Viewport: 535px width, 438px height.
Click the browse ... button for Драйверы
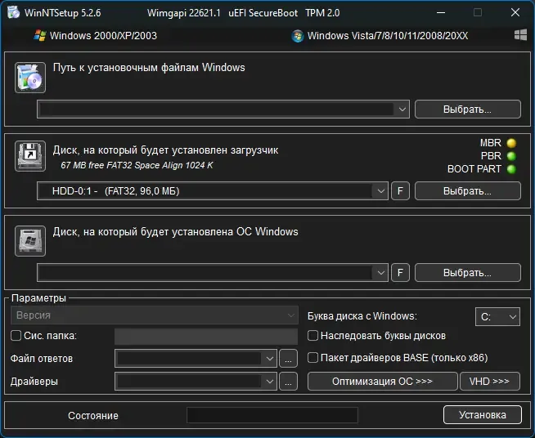288,382
